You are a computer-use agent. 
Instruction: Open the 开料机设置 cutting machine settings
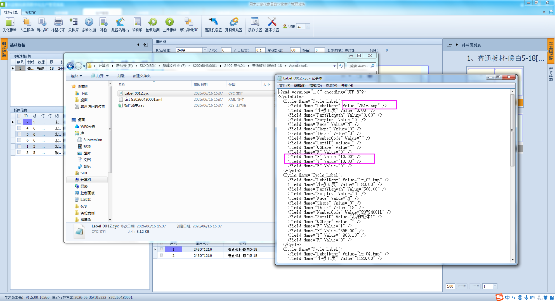234,25
